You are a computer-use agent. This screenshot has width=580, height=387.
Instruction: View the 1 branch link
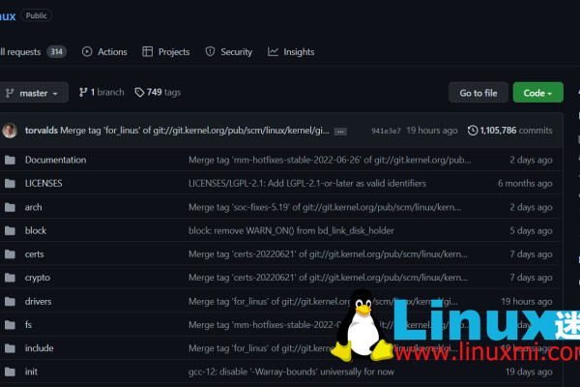point(101,92)
